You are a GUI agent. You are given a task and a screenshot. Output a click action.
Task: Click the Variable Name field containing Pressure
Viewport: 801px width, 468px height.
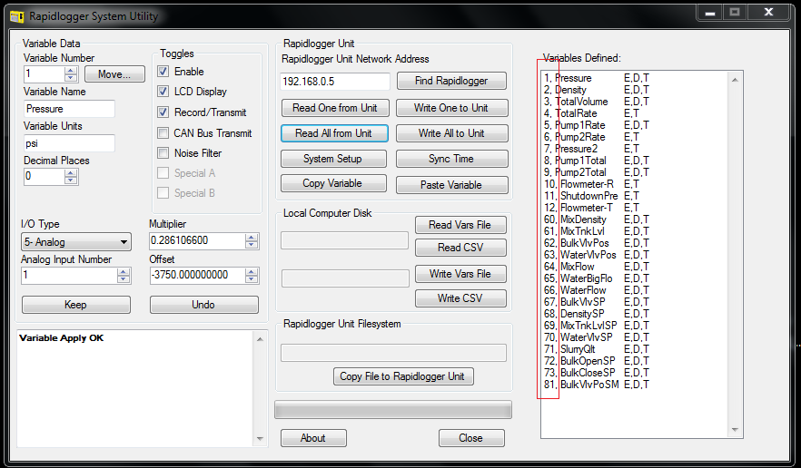tap(69, 109)
